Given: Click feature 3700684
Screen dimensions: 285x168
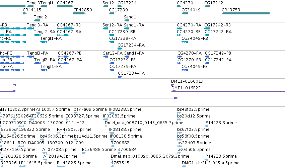Looking at the screenshot, I should tap(127, 150).
